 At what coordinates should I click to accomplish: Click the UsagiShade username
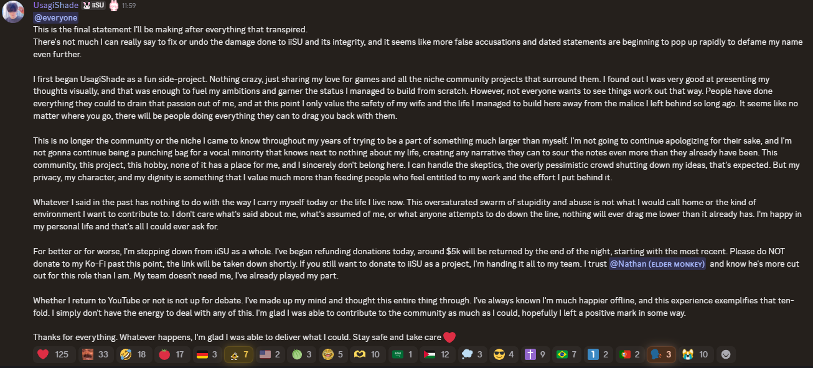click(x=56, y=6)
